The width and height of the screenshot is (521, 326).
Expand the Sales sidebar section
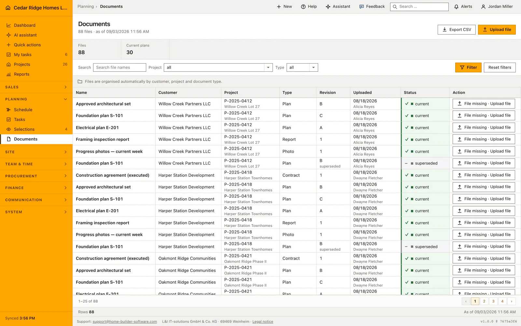tap(36, 87)
